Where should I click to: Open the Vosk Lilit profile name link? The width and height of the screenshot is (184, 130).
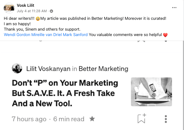25,5
